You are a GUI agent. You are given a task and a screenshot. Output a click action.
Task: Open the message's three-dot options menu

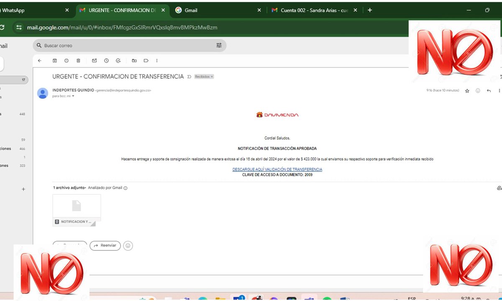pyautogui.click(x=499, y=91)
